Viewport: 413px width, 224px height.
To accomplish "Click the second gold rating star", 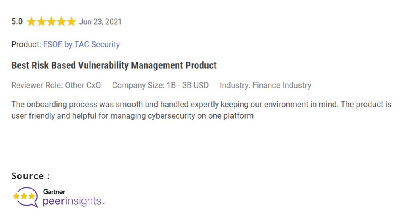I will (x=42, y=22).
